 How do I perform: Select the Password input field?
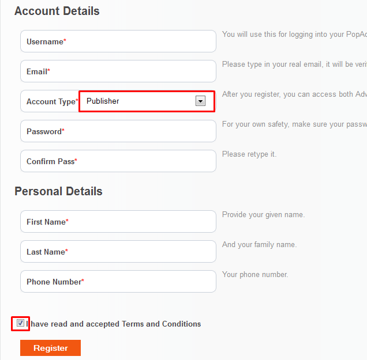tap(118, 131)
